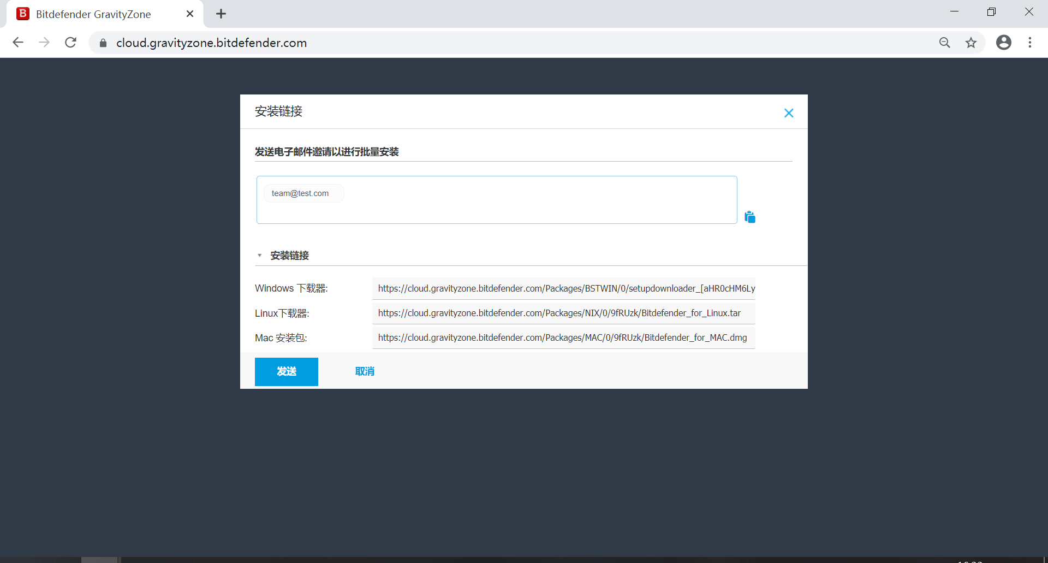Click the 发送电子邮件邀请以进行批量安装 heading
Screen dimensions: 1048x563
click(327, 152)
